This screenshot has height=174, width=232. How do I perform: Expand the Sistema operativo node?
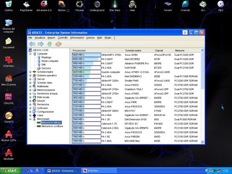click(x=30, y=75)
